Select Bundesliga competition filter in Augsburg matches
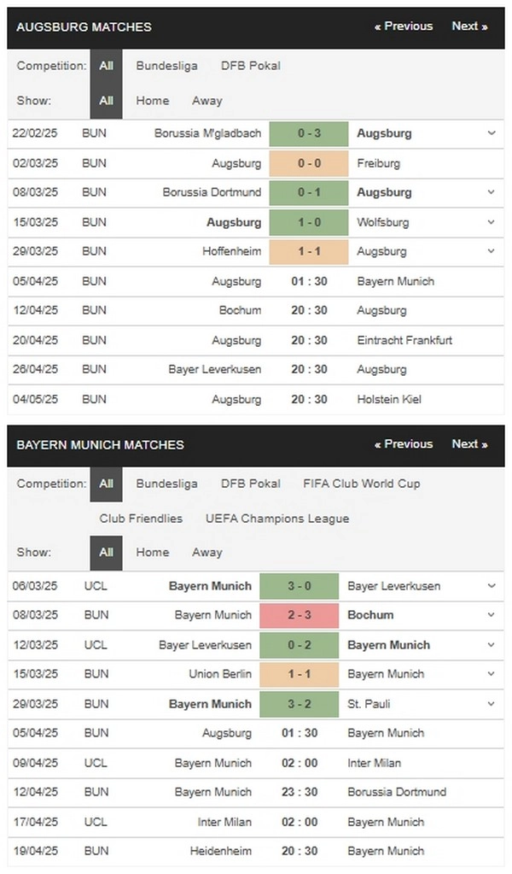The height and width of the screenshot is (874, 512). point(167,66)
